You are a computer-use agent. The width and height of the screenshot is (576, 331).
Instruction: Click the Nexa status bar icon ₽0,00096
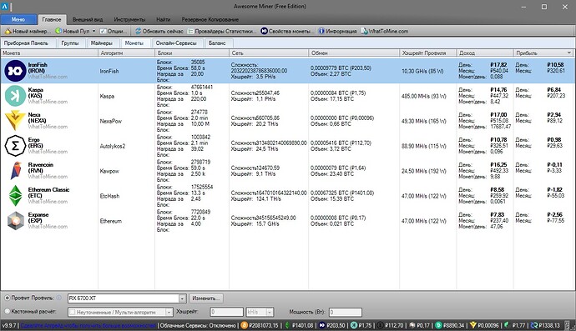473,325
